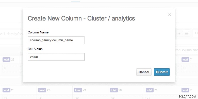Viewport: 198px width, 99px height.
Task: Click the total 25 badge in lower row
Action: tap(6, 90)
